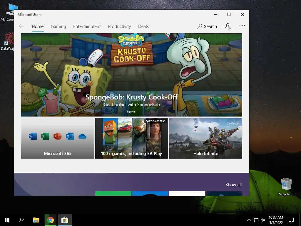Image resolution: width=301 pixels, height=226 pixels.
Task: Click the Microsoft Store window title text
Action: 30,15
